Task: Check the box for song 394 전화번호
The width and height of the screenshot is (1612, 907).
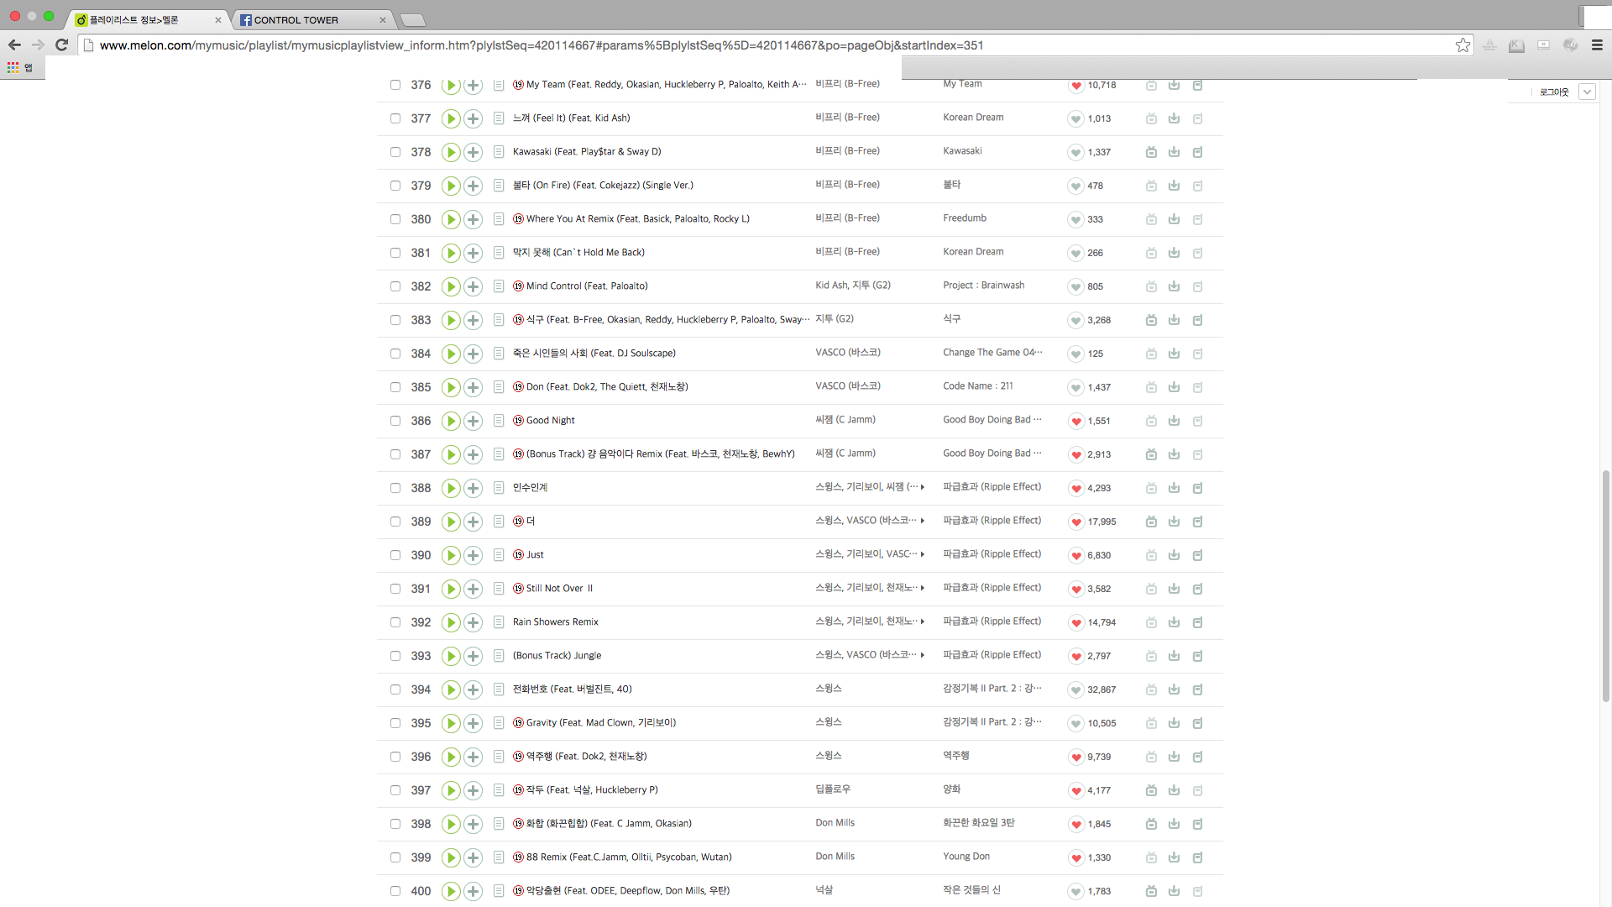Action: pos(395,689)
